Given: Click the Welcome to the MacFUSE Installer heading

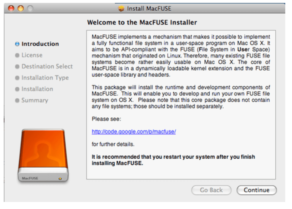Looking at the screenshot, I should point(142,22).
